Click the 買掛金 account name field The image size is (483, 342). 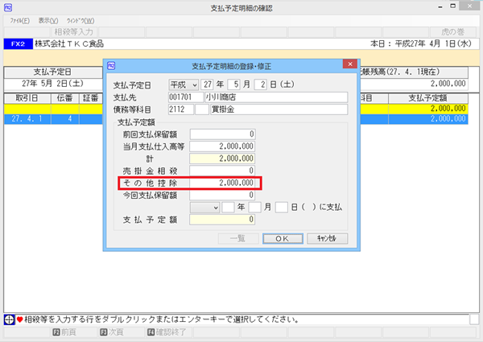coord(279,109)
